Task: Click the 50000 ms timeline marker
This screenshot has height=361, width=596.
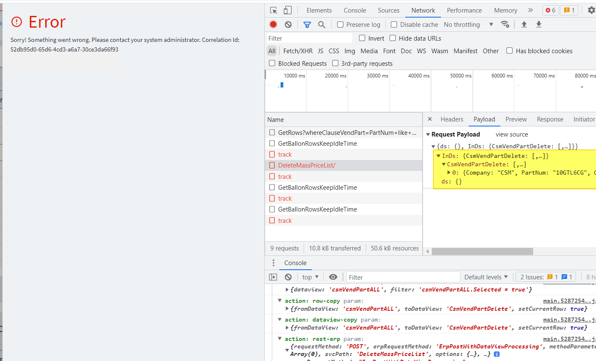Action: 461,76
